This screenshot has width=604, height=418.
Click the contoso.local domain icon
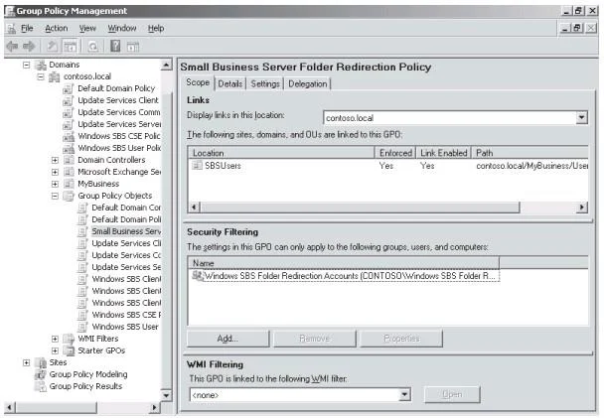55,76
